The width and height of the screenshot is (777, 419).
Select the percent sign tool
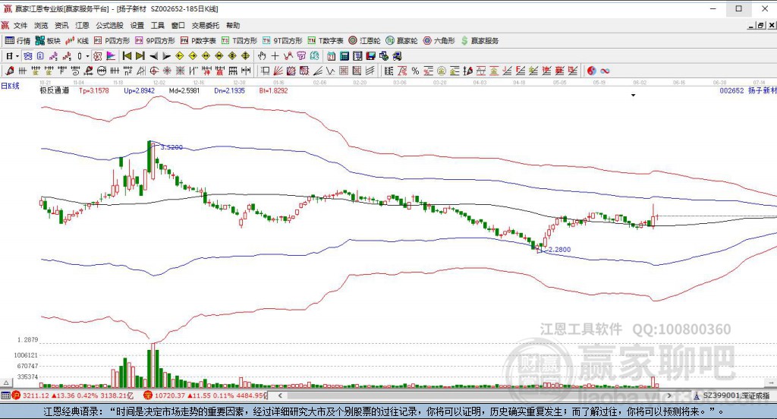pos(415,71)
